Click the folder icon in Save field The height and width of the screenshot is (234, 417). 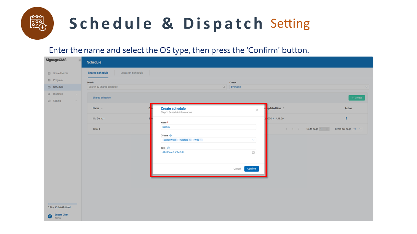click(253, 152)
